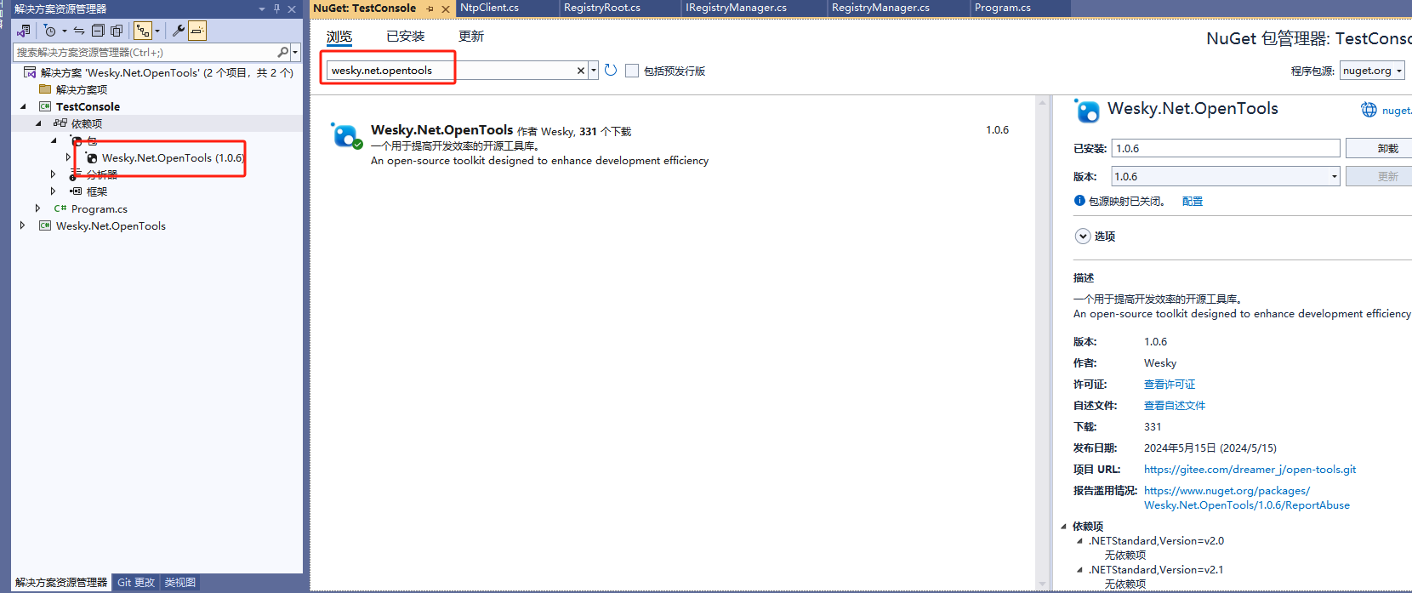Close the Solution Explorer panel
Image resolution: width=1412 pixels, height=593 pixels.
[x=292, y=9]
